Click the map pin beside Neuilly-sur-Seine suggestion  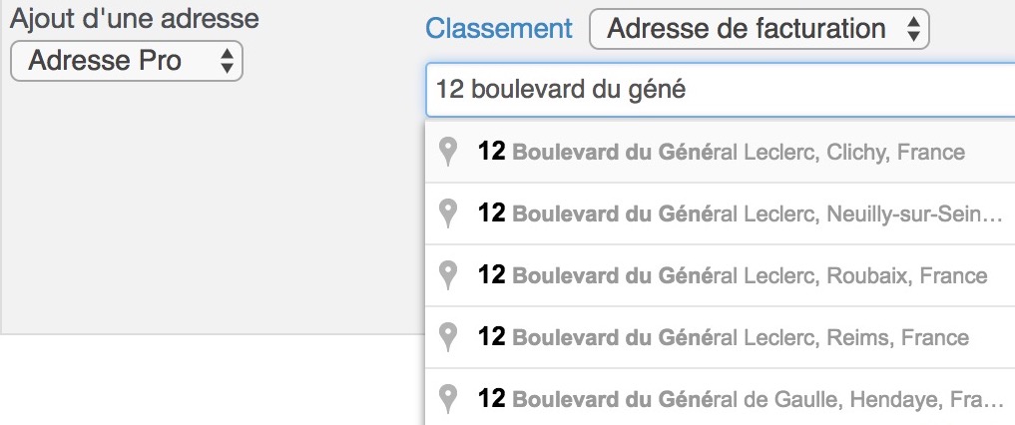[x=447, y=213]
